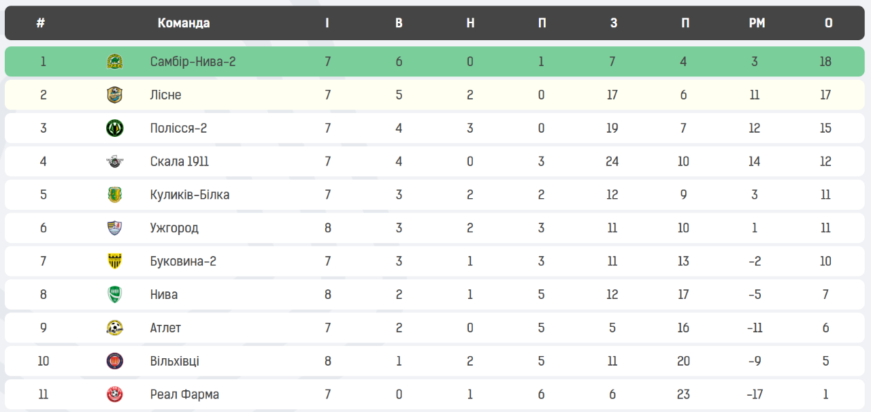Click the Самбір-Нива-2 team logo
Image resolution: width=871 pixels, height=412 pixels.
(x=114, y=62)
